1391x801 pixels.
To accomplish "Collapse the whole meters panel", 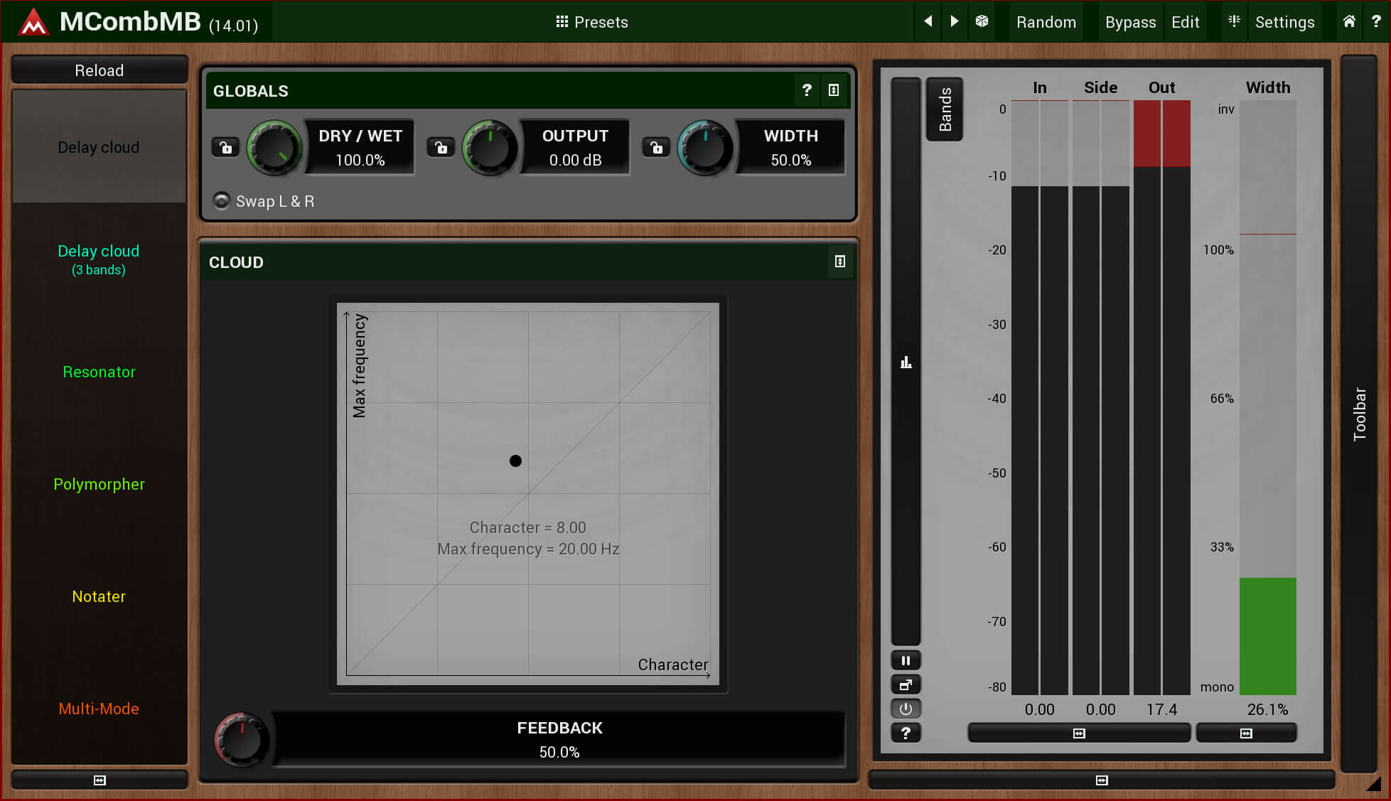I will (1102, 780).
